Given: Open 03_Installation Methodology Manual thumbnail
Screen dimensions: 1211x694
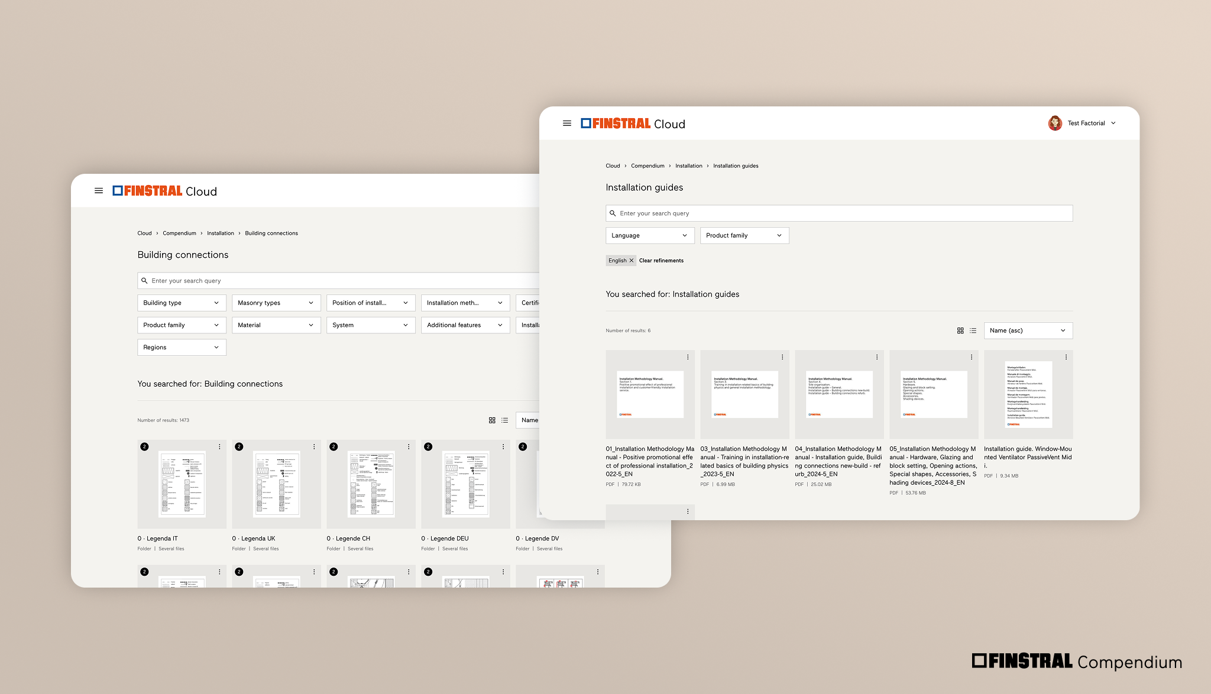Looking at the screenshot, I should pos(744,395).
